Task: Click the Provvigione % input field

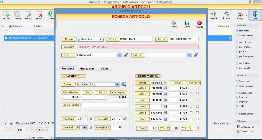Action: coord(116,127)
